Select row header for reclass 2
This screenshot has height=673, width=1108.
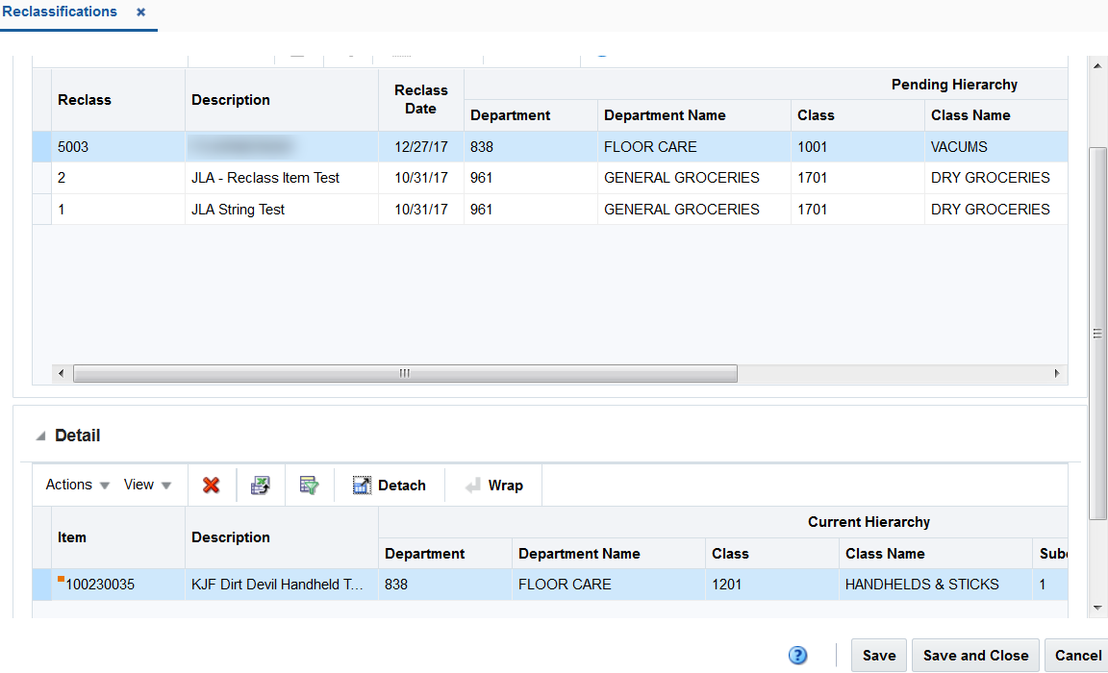click(x=41, y=178)
